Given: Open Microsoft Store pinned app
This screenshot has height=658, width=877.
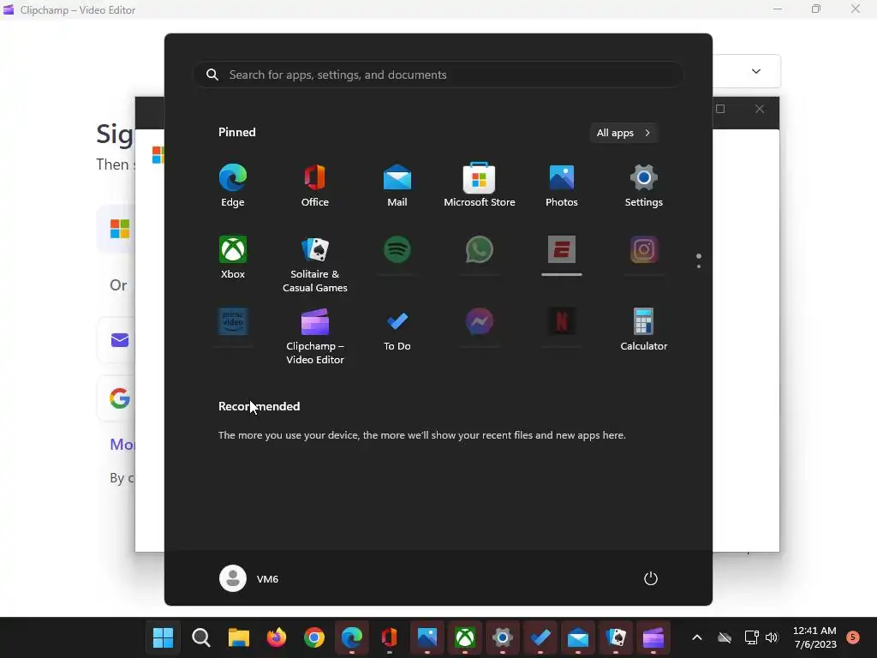Looking at the screenshot, I should click(x=480, y=186).
